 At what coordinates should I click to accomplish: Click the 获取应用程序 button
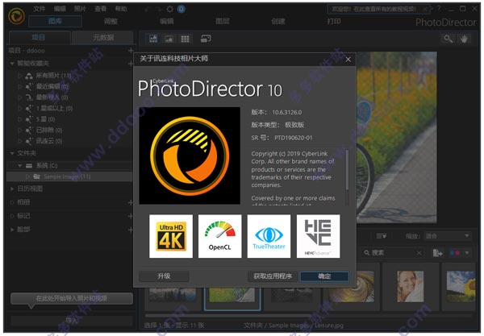[273, 276]
